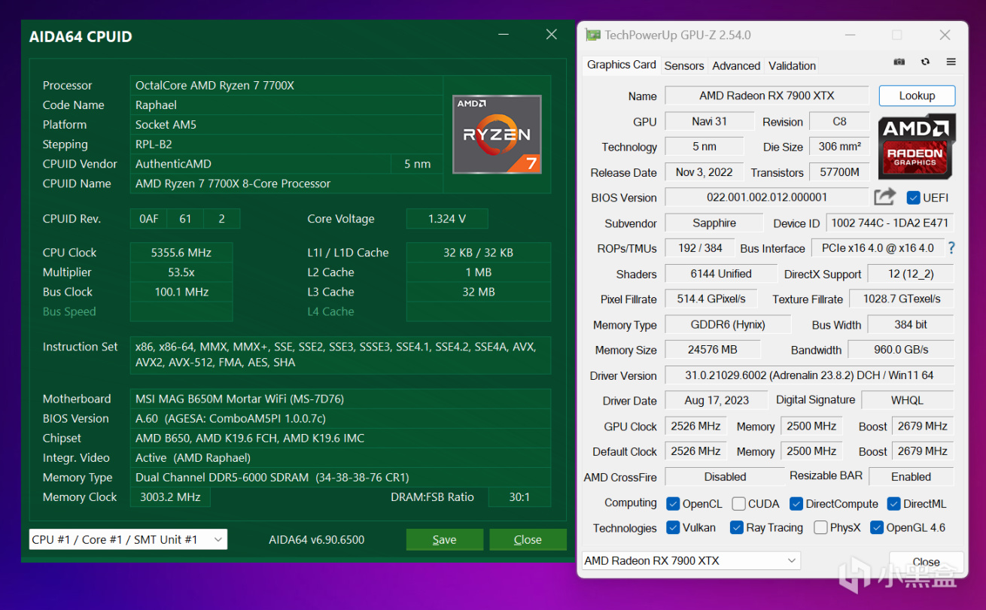
Task: Click the BIOS share/export arrow icon
Action: 885,197
